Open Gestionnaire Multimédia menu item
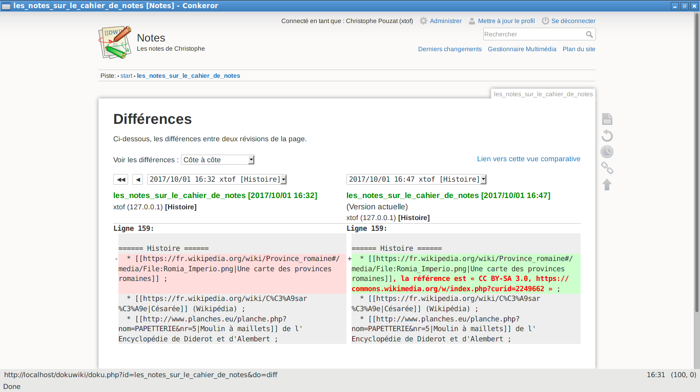The height and width of the screenshot is (392, 700). (x=522, y=49)
